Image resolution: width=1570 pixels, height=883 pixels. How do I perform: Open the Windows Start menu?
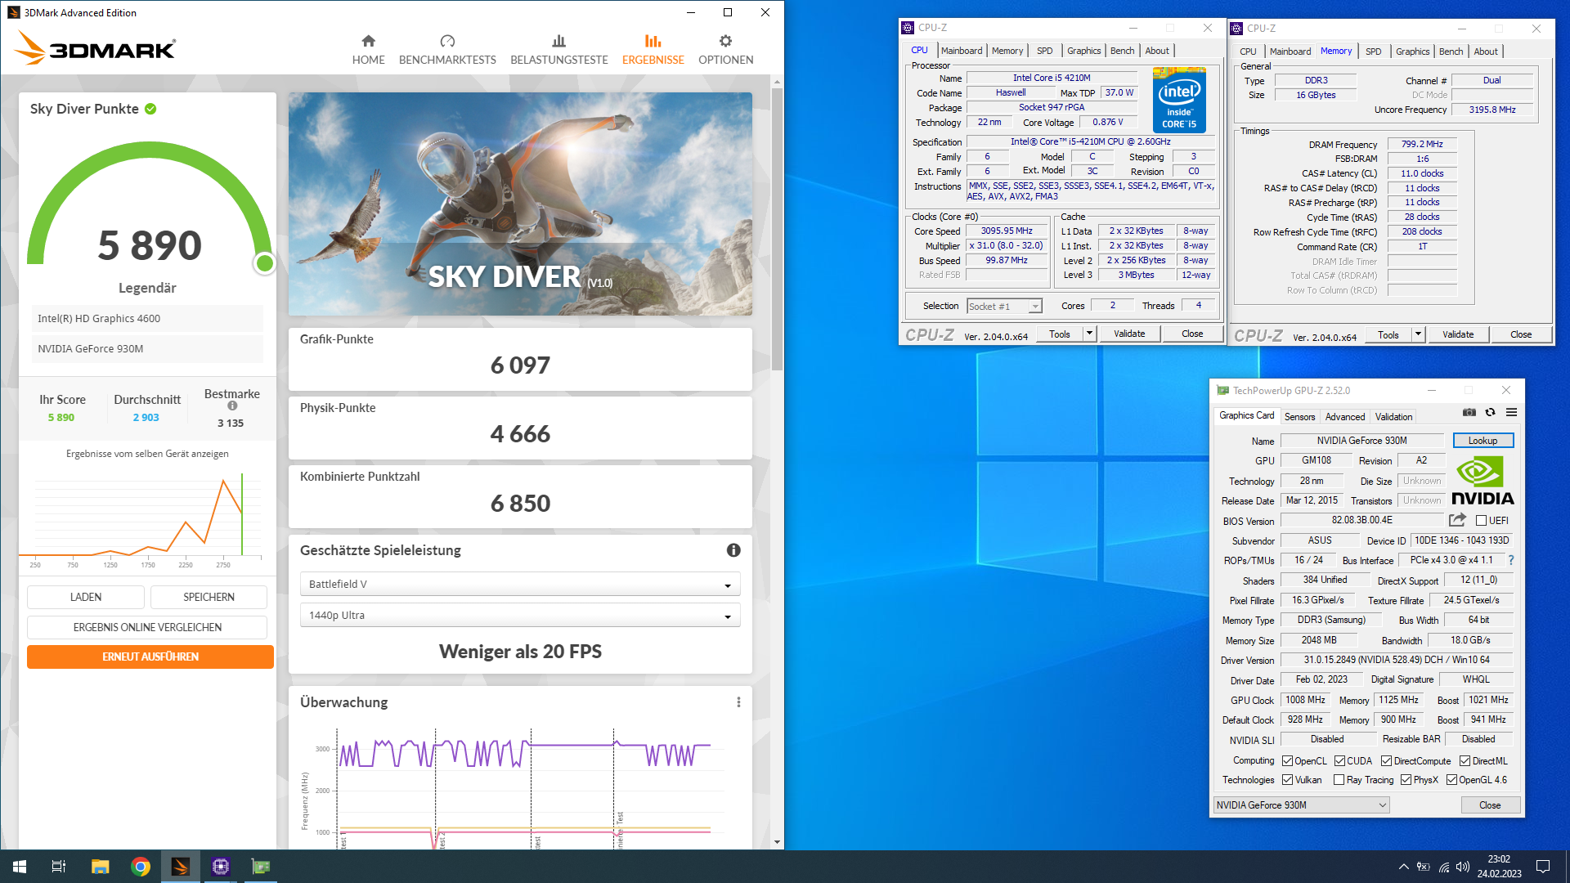(20, 867)
